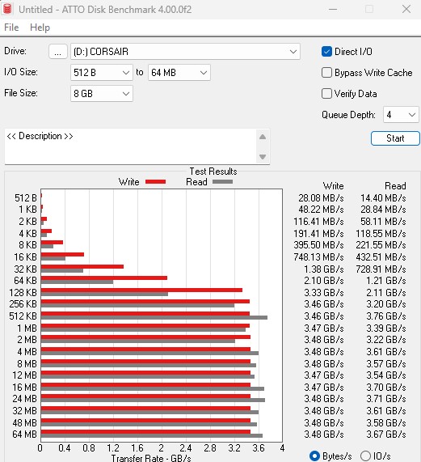421x462 pixels.
Task: Enable Bypass Write Cache checkbox
Action: coord(326,73)
